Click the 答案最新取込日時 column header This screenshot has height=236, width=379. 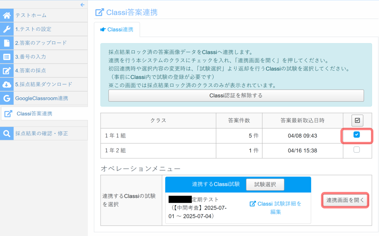coord(303,120)
